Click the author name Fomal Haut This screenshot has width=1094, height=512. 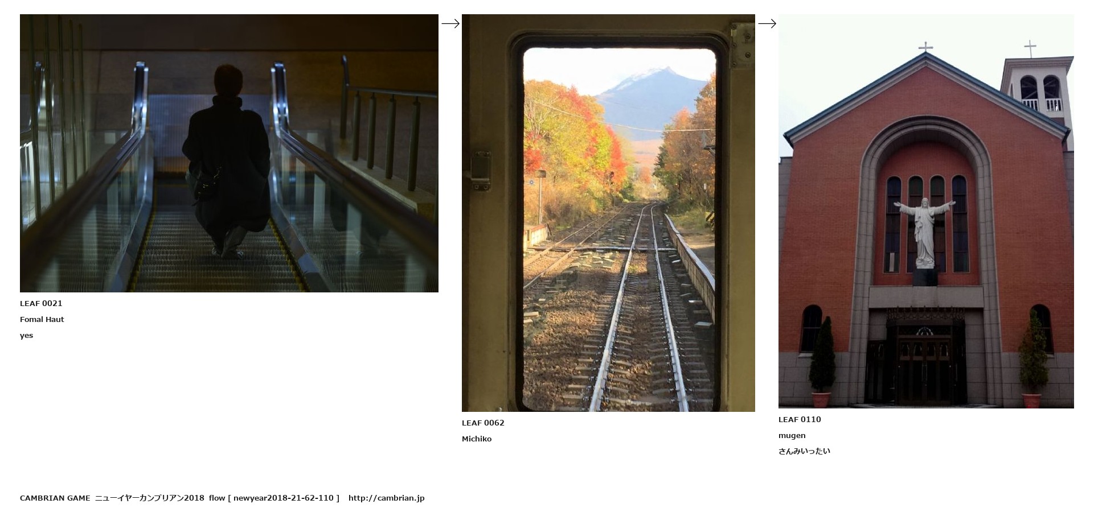point(42,319)
